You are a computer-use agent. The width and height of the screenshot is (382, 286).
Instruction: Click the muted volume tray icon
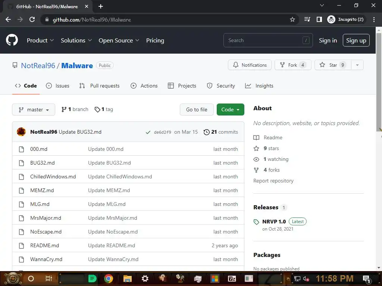(306, 279)
